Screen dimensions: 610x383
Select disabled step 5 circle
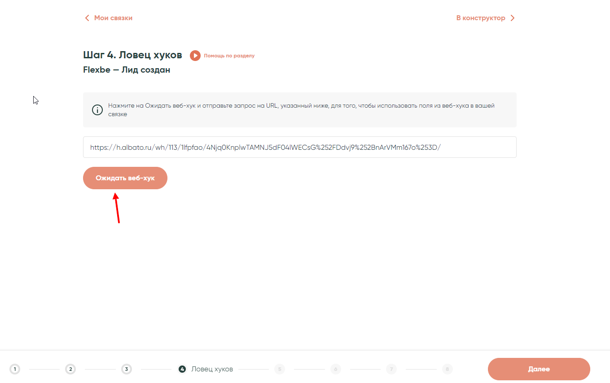point(280,369)
